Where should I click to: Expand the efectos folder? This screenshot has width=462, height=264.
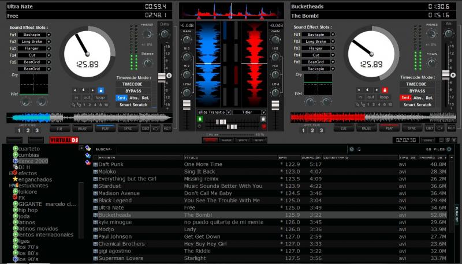[10, 173]
